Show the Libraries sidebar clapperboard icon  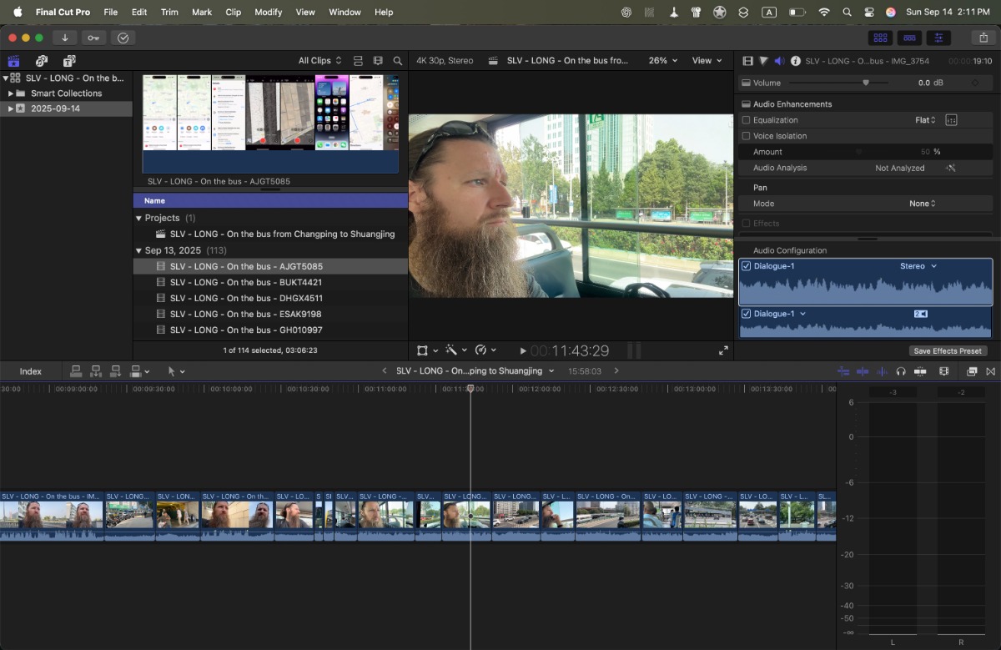pos(13,61)
